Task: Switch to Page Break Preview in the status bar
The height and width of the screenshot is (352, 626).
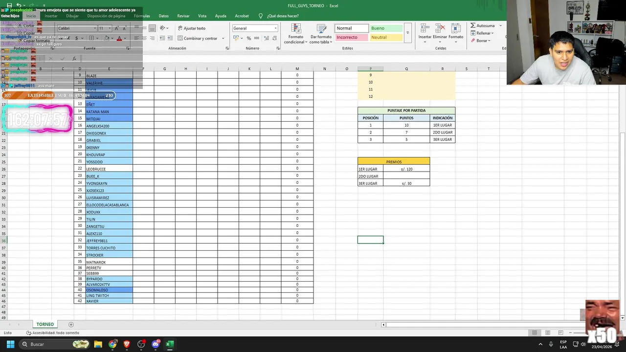Action: (x=560, y=333)
